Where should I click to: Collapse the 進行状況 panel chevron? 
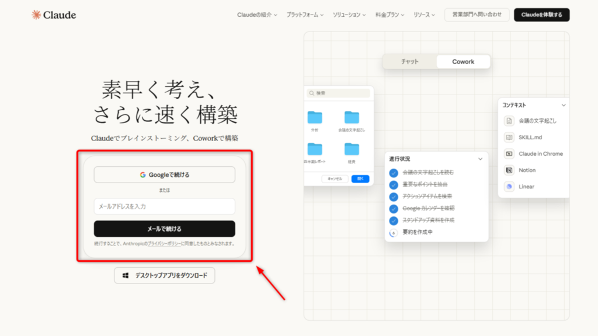click(x=480, y=159)
